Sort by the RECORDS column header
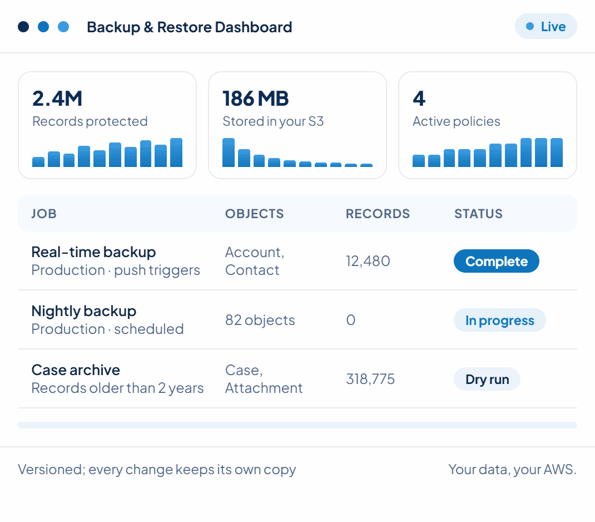 coord(378,214)
